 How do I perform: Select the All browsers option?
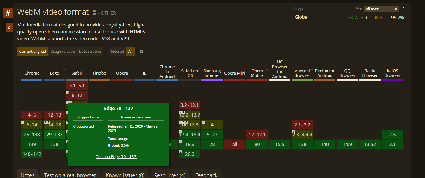(x=130, y=51)
